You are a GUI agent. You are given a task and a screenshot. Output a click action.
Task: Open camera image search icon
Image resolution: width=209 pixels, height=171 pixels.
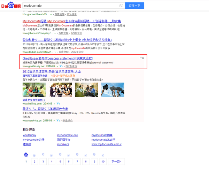pyautogui.click(x=121, y=6)
